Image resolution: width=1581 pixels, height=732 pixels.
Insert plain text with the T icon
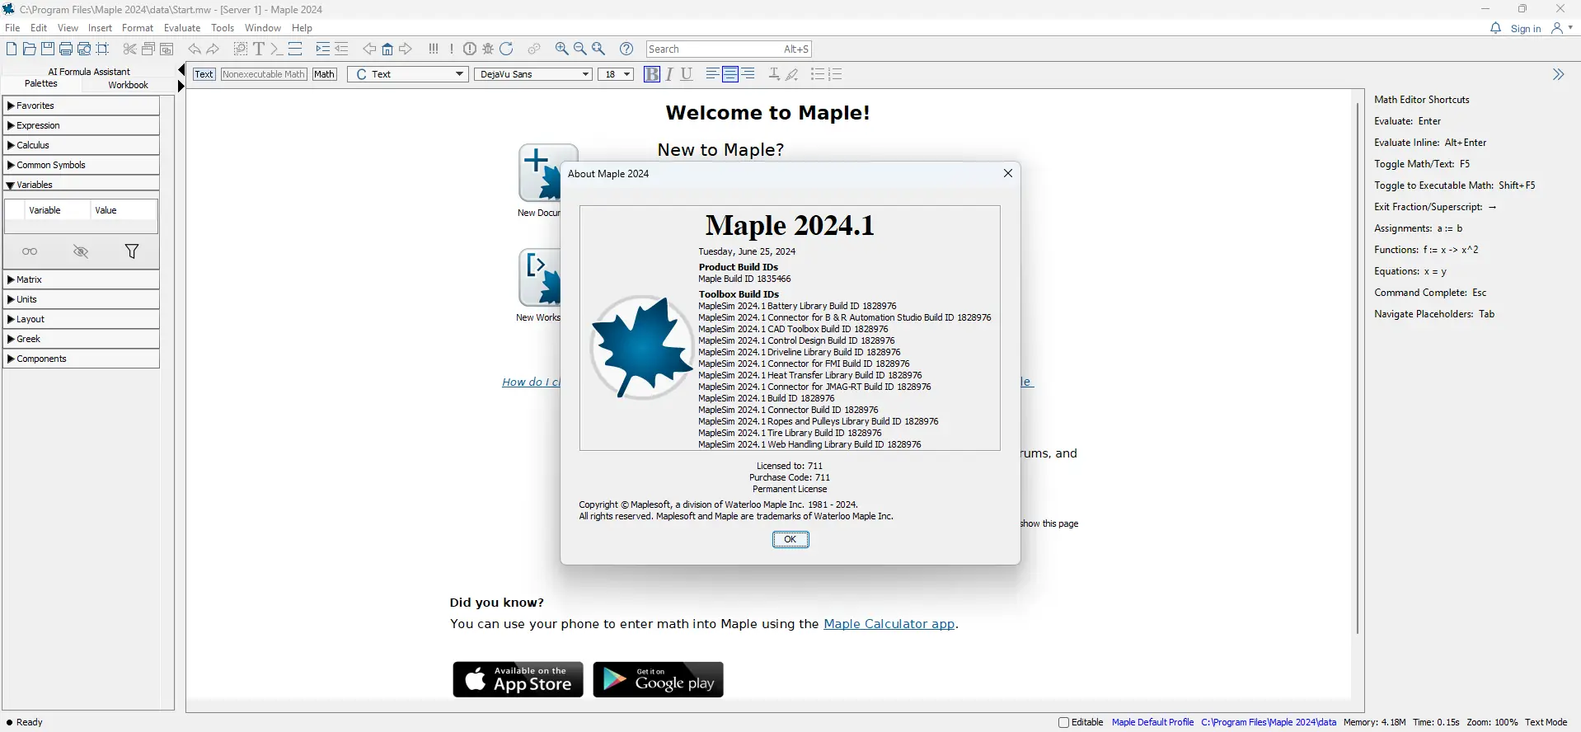pyautogui.click(x=259, y=49)
